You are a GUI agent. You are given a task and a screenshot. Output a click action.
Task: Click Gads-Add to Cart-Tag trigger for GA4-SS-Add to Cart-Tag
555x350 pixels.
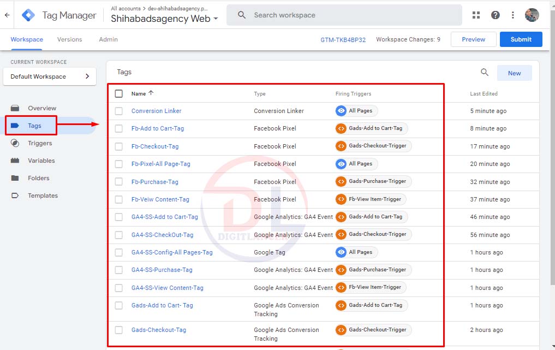[372, 217]
